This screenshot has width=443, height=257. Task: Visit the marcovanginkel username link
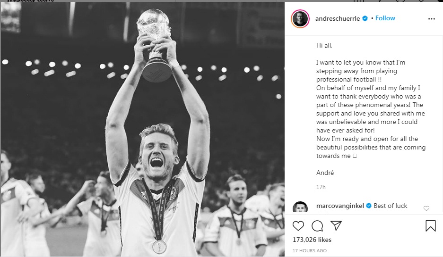click(x=340, y=206)
